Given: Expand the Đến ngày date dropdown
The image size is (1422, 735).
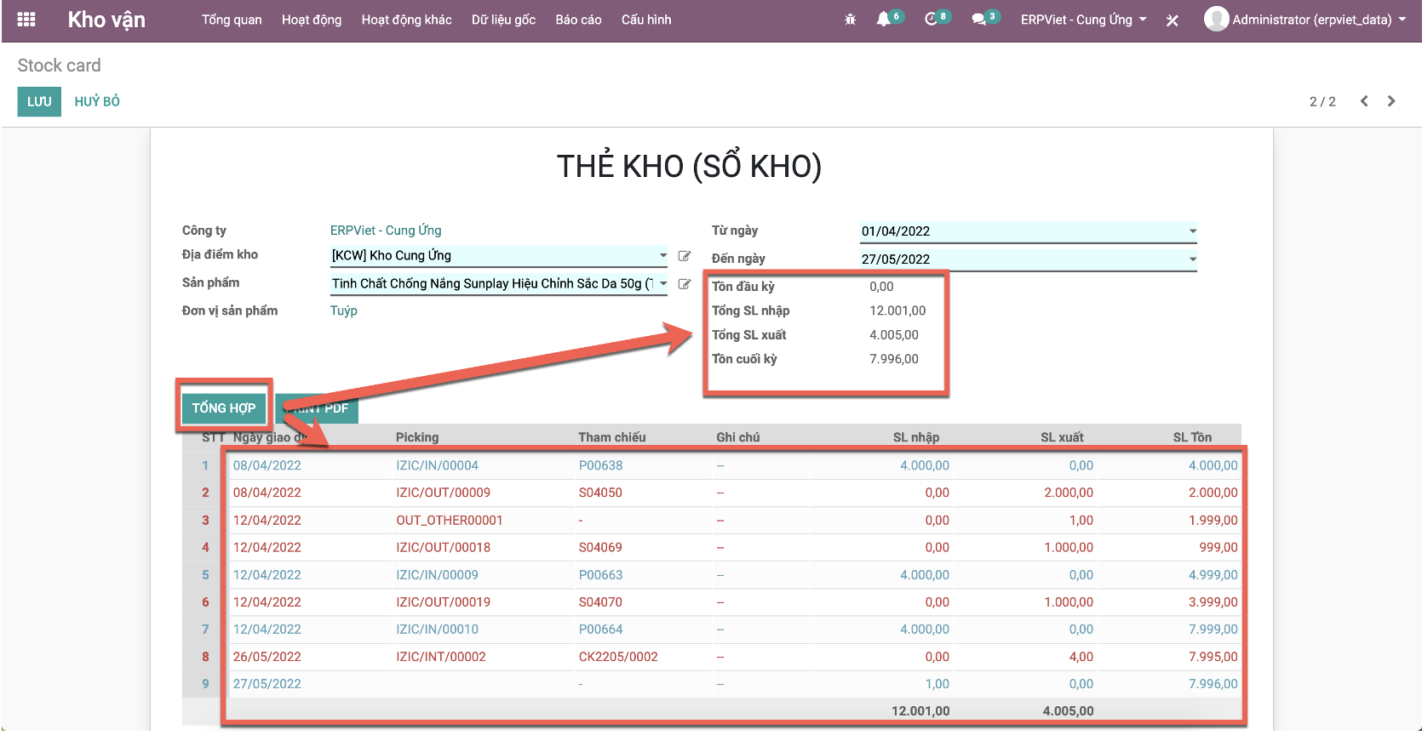Looking at the screenshot, I should click(x=1192, y=259).
